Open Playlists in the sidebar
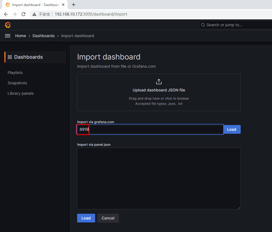This screenshot has width=272, height=232. pos(15,73)
